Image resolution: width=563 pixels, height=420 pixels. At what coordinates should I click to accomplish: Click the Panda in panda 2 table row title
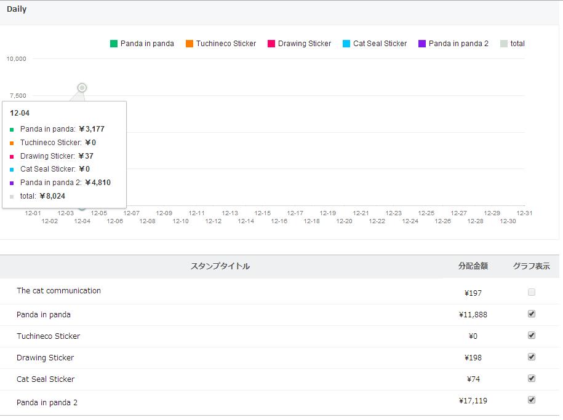click(x=47, y=402)
